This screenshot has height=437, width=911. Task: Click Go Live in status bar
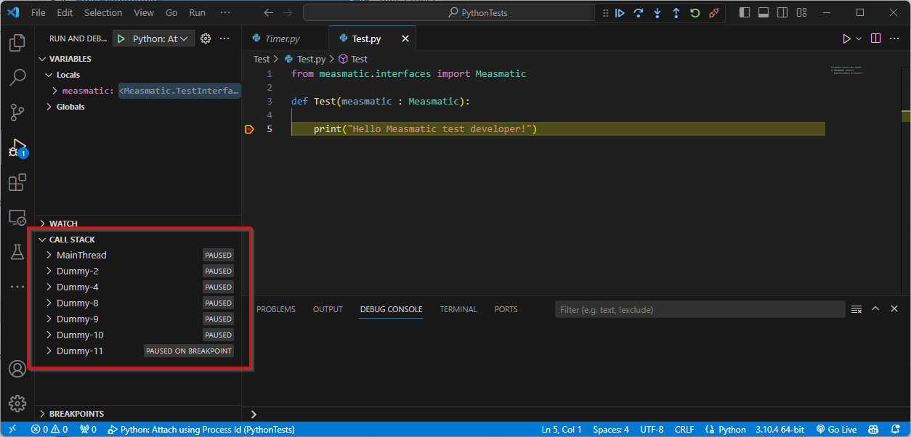point(836,430)
